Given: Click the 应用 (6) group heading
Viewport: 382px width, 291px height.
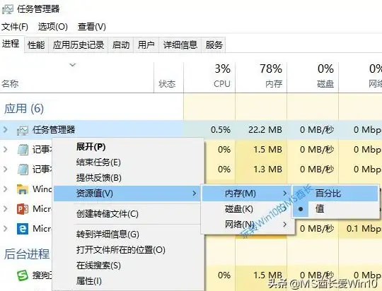Looking at the screenshot, I should [x=24, y=109].
